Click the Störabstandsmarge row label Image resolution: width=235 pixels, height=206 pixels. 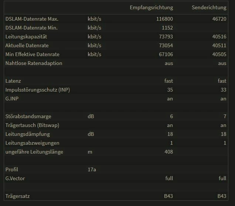pyautogui.click(x=28, y=116)
